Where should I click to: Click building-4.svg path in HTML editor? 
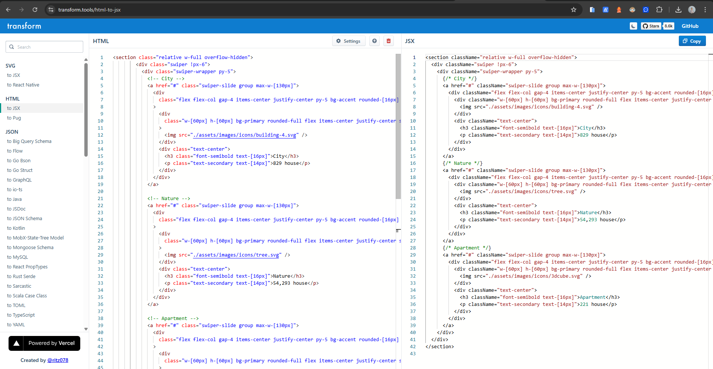tap(244, 135)
